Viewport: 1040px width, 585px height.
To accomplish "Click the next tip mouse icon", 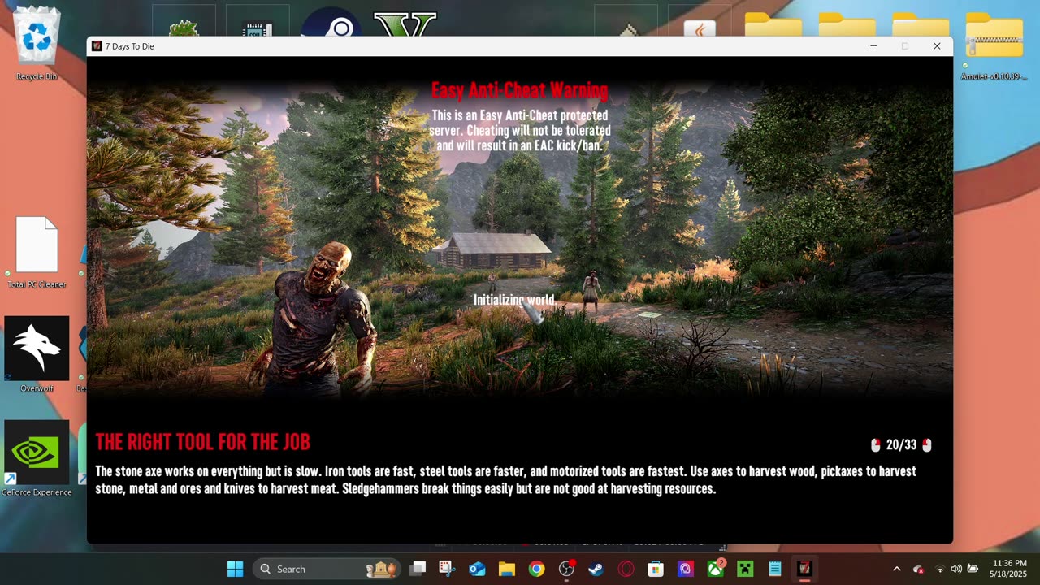I will [927, 445].
